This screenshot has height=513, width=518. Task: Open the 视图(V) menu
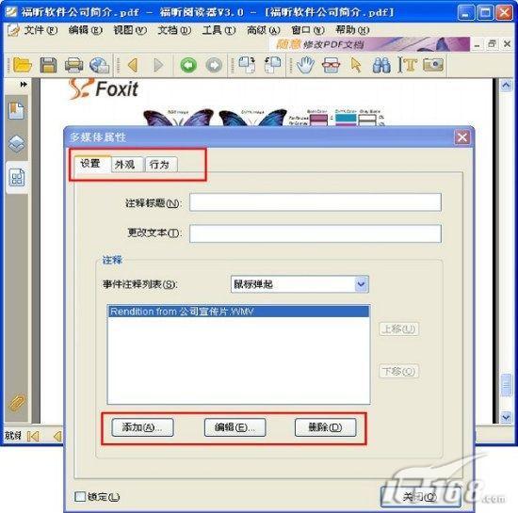point(130,30)
